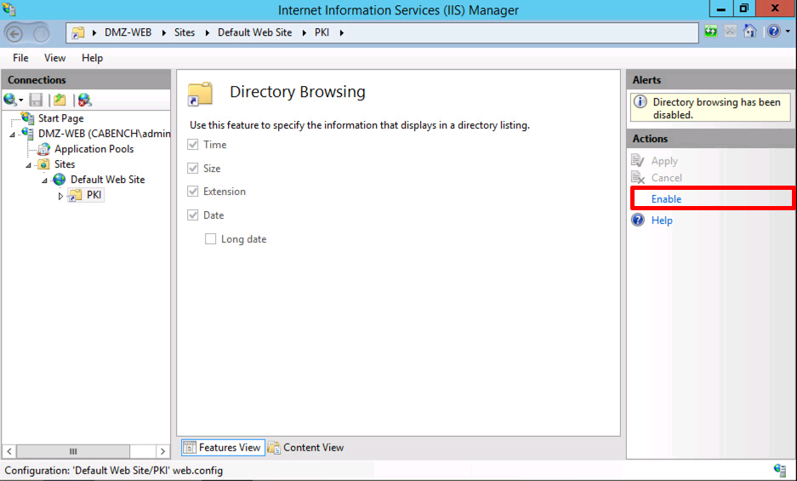This screenshot has width=797, height=481.
Task: Open breadcrumb arrow after Sites
Action: pyautogui.click(x=208, y=32)
